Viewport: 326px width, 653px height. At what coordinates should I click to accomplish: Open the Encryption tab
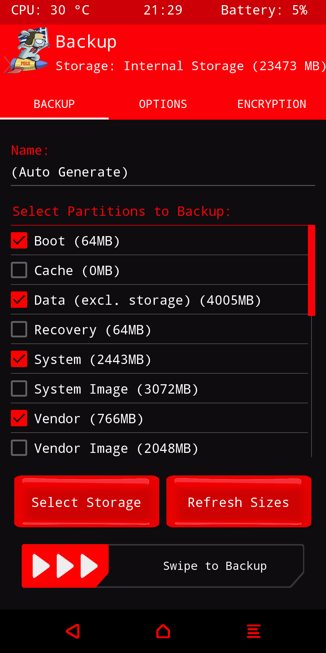pyautogui.click(x=272, y=104)
